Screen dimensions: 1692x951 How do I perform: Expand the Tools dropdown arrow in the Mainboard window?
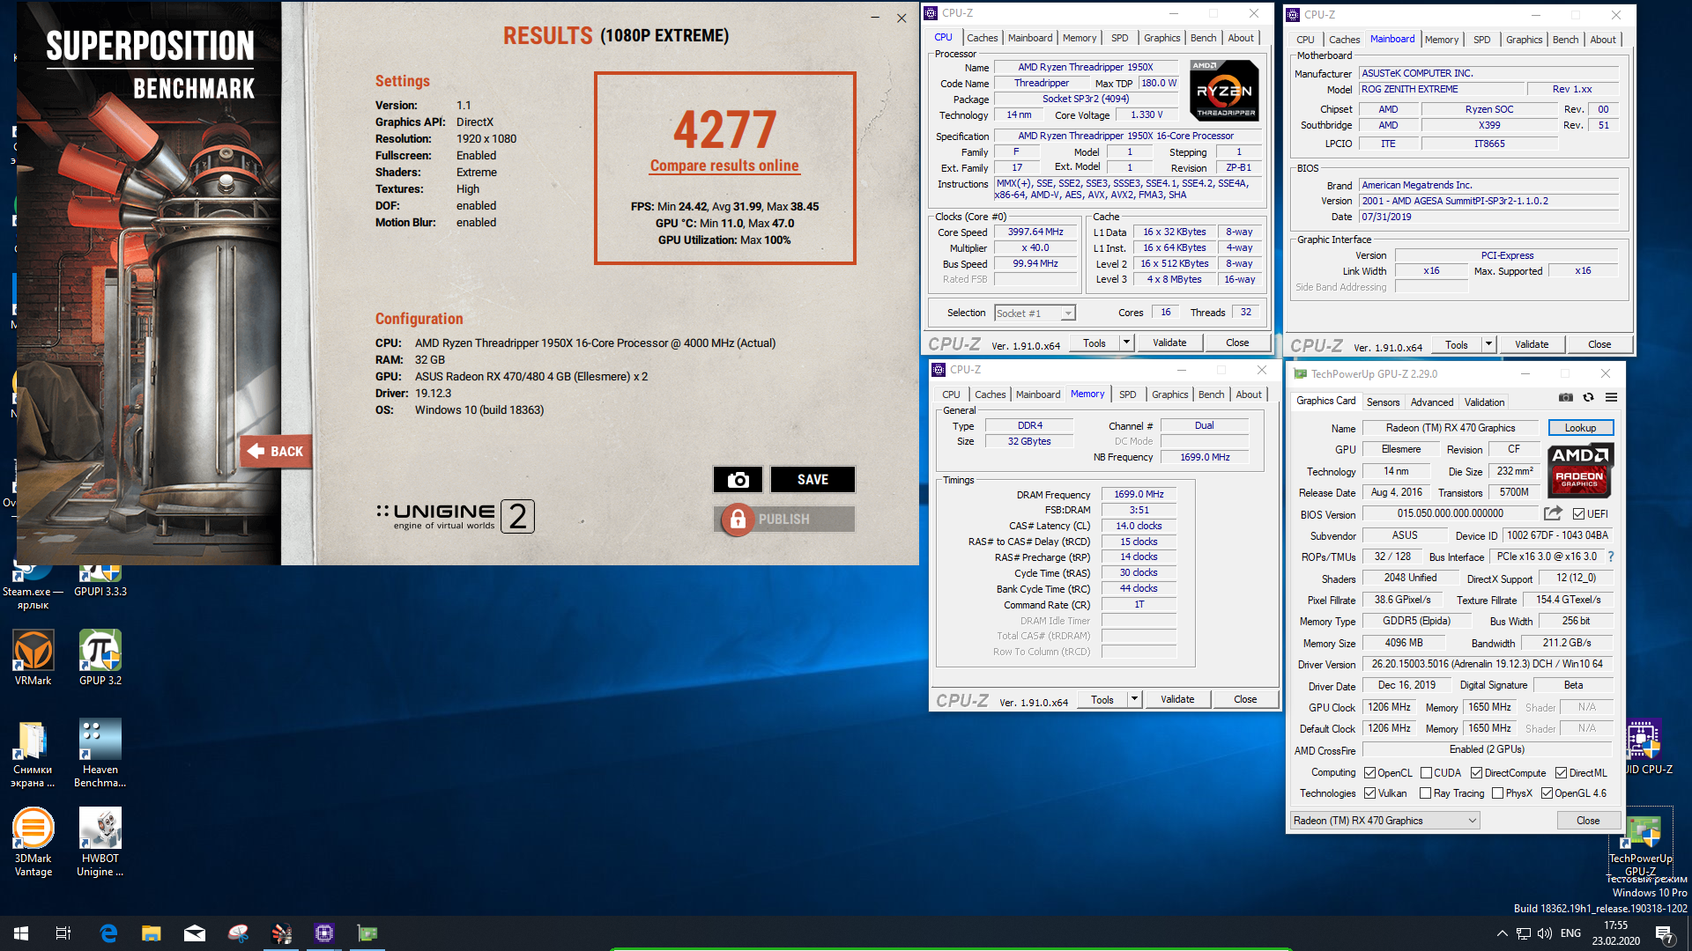1488,344
